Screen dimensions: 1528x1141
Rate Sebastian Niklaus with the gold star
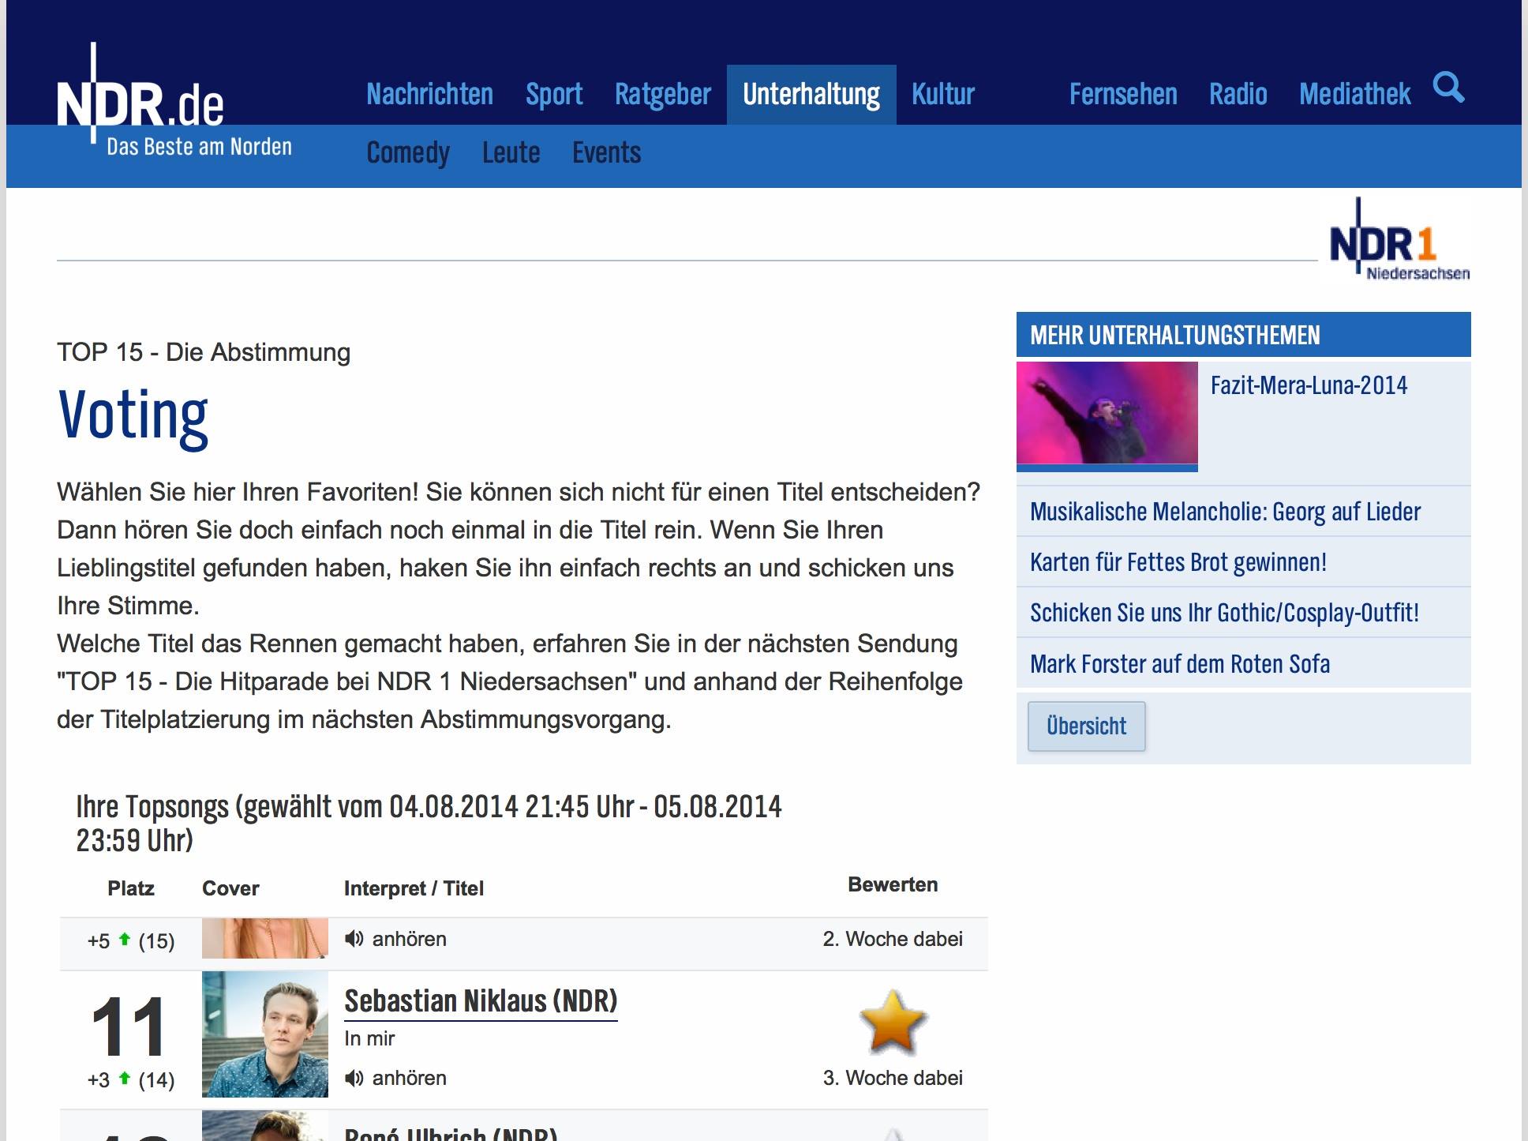pyautogui.click(x=893, y=1023)
